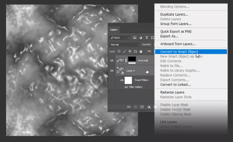This screenshot has width=233, height=142.
Task: Click the lock image pixels brush icon
Action: point(125,51)
